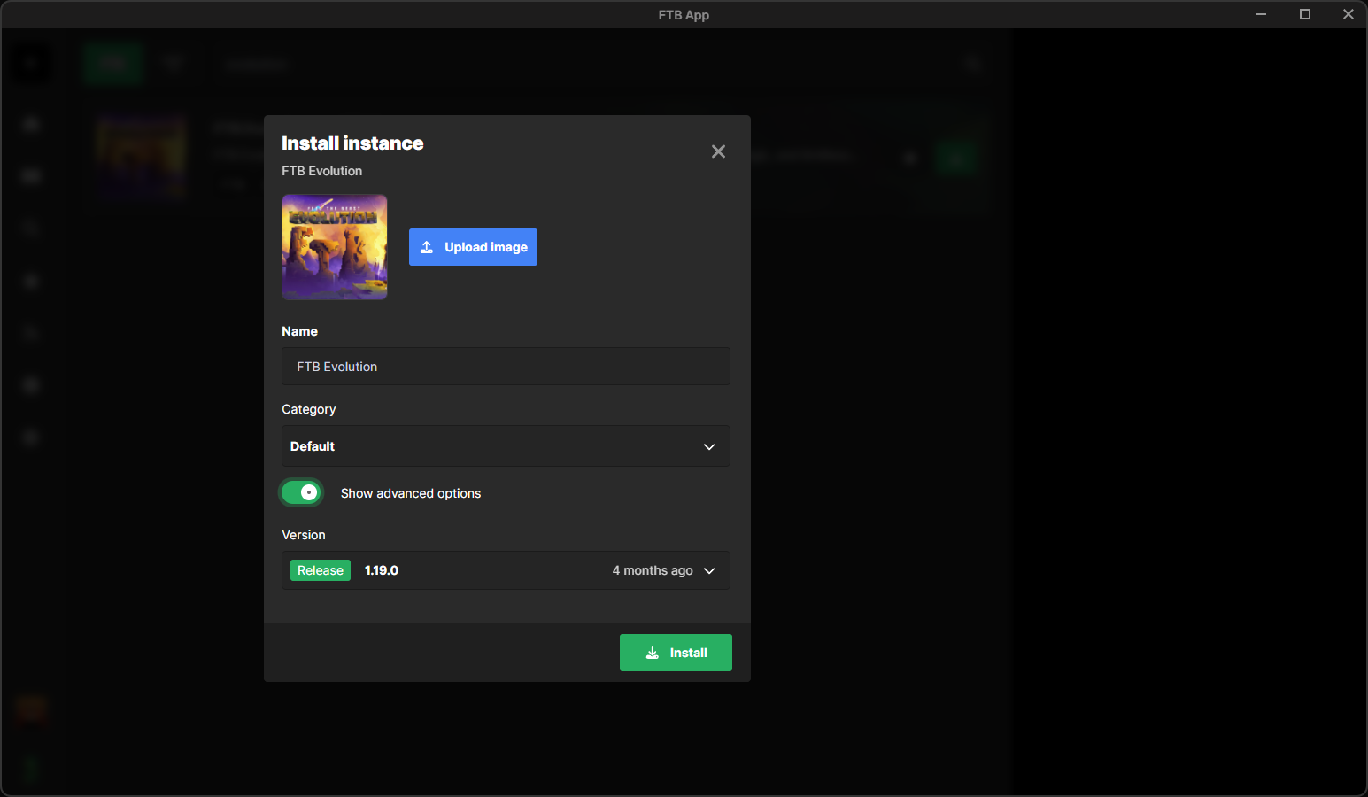Open the Category dropdown showing Default
Image resolution: width=1368 pixels, height=797 pixels.
click(505, 446)
